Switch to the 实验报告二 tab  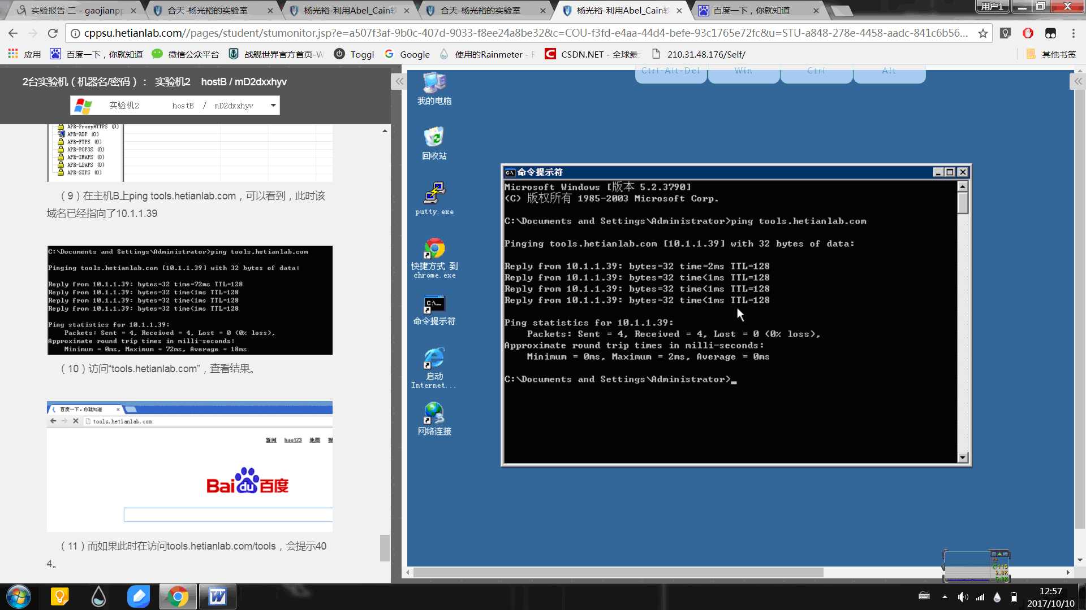[76, 10]
